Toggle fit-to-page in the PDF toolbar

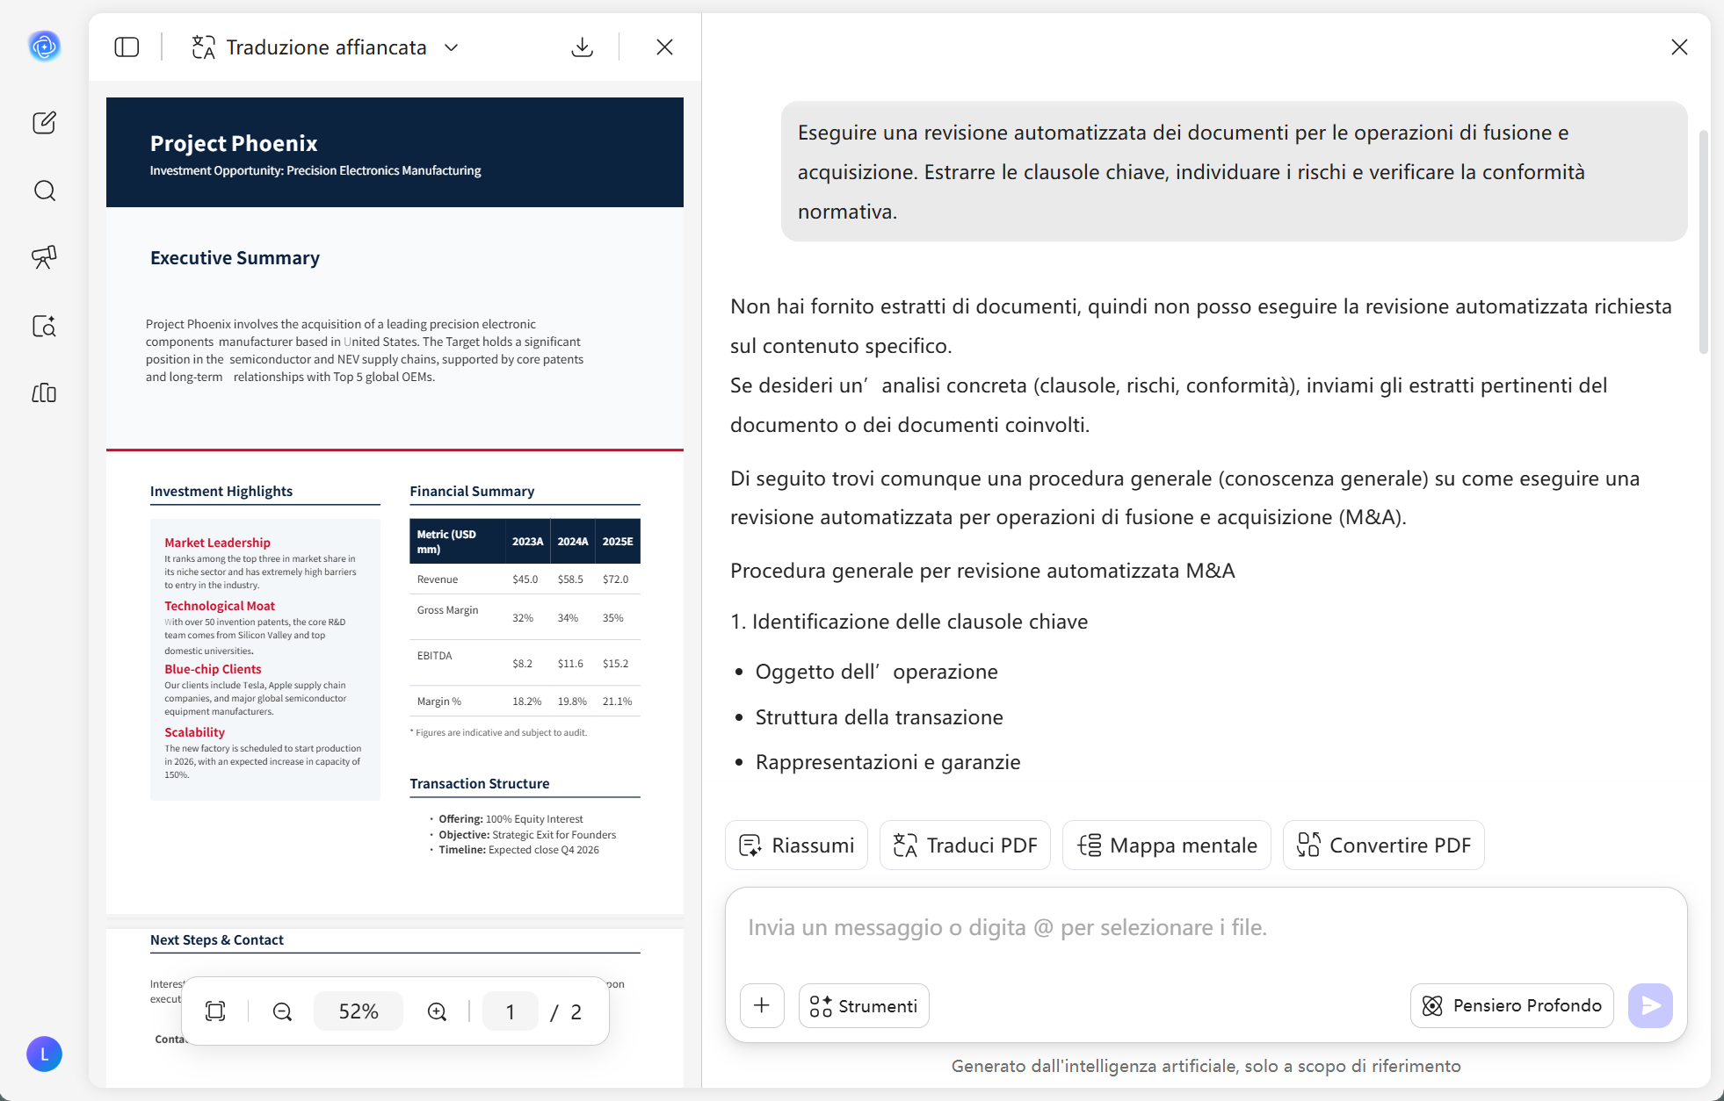[215, 1011]
